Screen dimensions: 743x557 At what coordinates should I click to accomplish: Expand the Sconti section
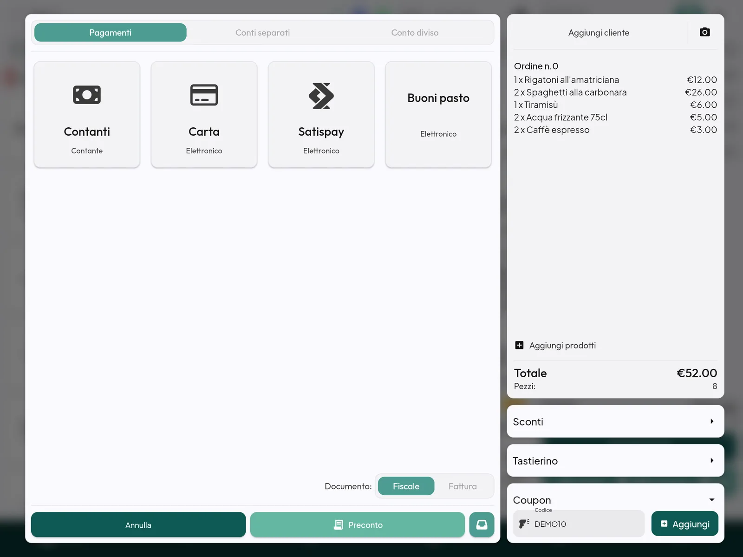(x=615, y=421)
